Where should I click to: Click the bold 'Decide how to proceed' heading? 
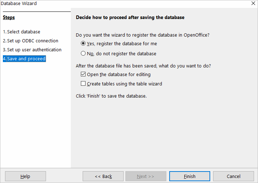point(130,17)
